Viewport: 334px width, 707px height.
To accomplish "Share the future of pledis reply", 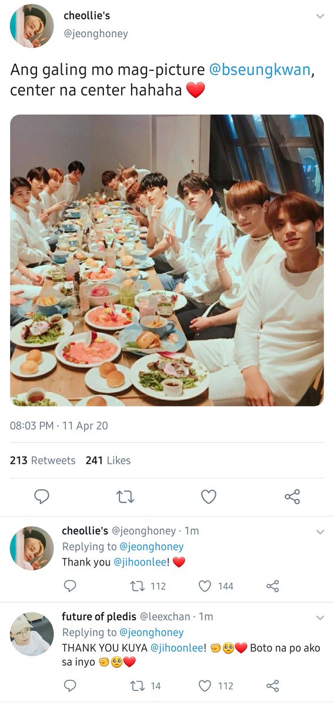I will (272, 685).
